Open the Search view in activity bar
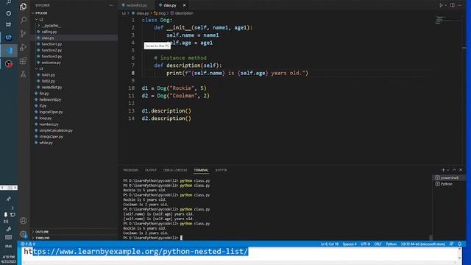 click(x=23, y=20)
